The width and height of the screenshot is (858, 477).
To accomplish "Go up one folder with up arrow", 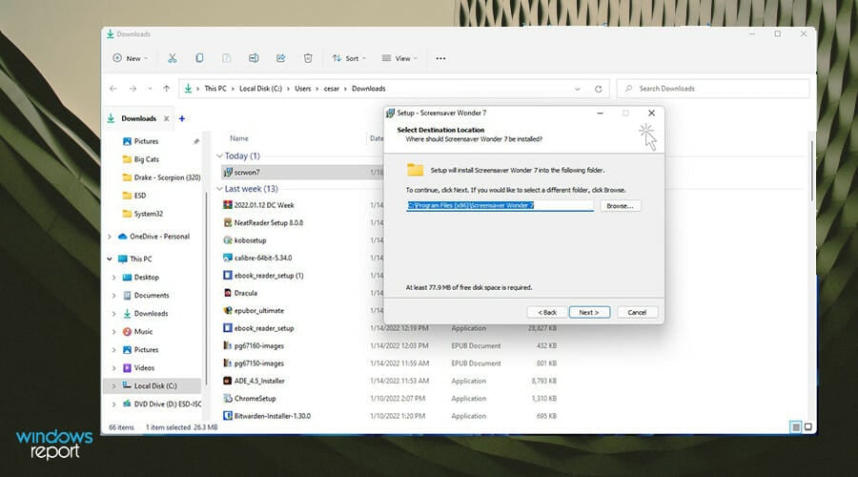I will pyautogui.click(x=167, y=89).
